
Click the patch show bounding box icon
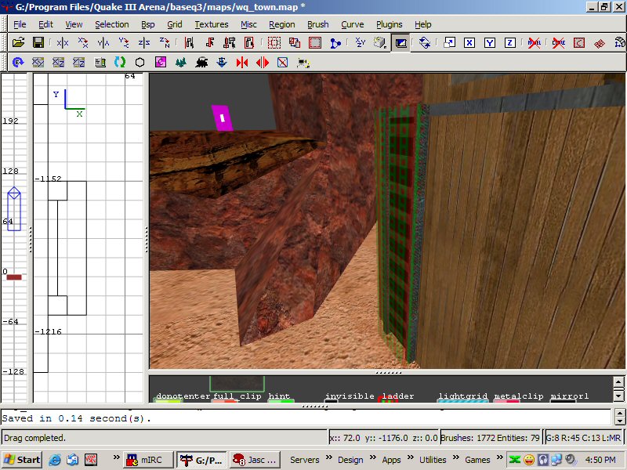click(x=579, y=42)
